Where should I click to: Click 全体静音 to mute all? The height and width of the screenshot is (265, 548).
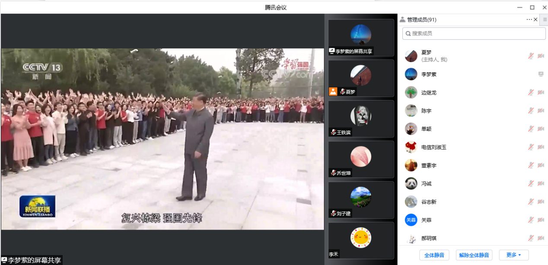(x=434, y=255)
